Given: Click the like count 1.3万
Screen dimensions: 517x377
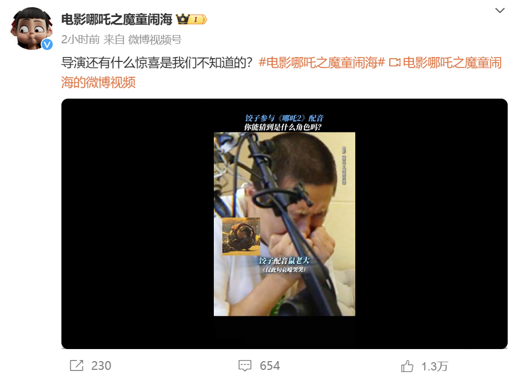Looking at the screenshot, I should (x=435, y=366).
